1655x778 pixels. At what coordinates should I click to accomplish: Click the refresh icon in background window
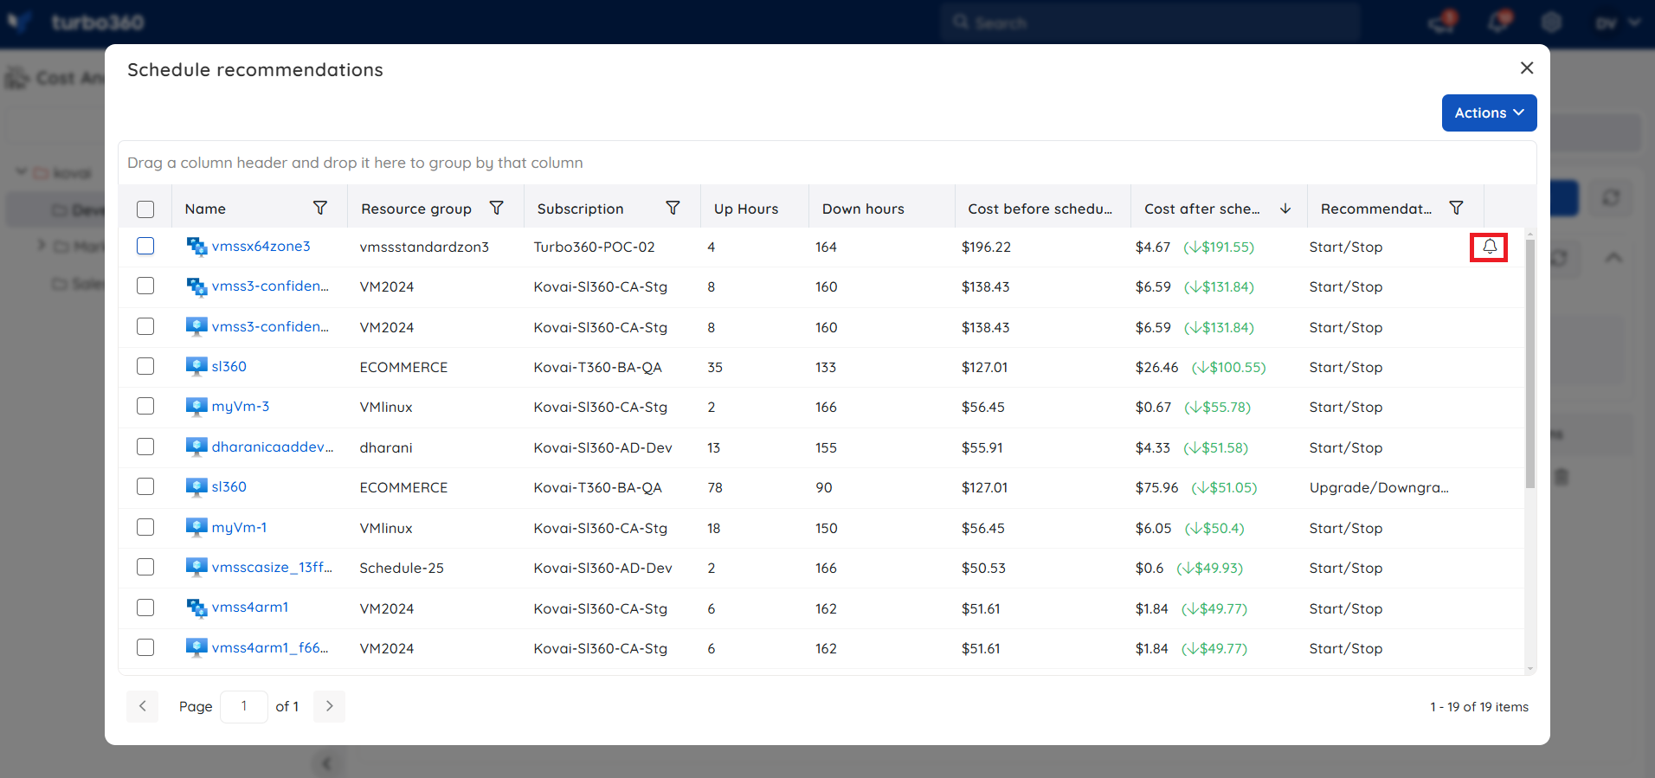coord(1611,198)
